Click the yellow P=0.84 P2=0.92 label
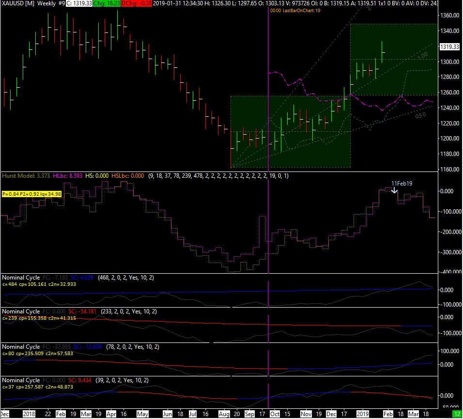 [31, 194]
